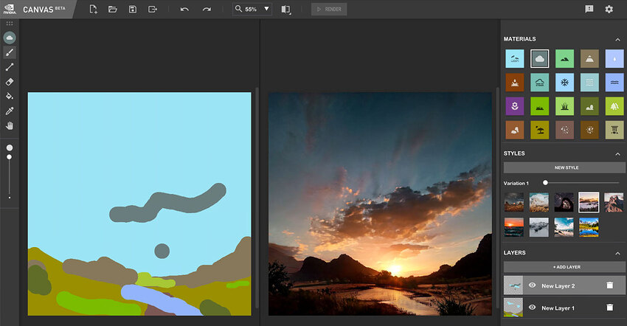The image size is (627, 326).
Task: Choose the lime Tree material
Action: (614, 106)
